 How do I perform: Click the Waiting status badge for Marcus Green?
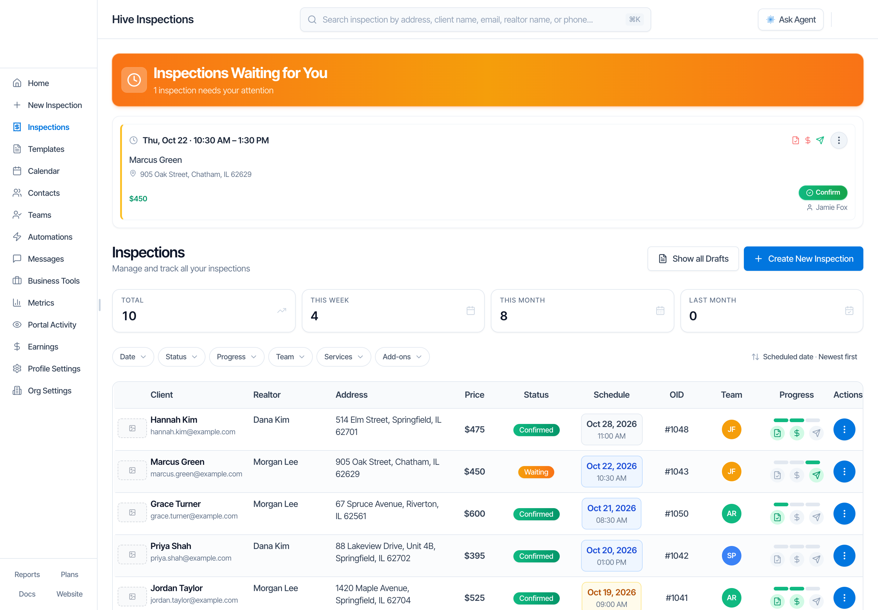pos(536,472)
